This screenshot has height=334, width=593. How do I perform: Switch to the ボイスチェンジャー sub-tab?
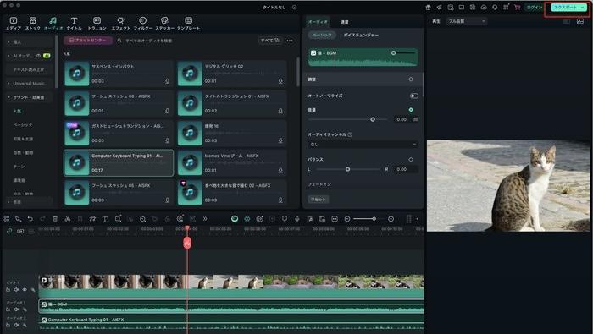pos(361,35)
